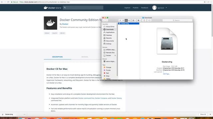The width and height of the screenshot is (213, 119).
Task: Open the Finder arrange-by dropdown
Action: tap(134, 20)
